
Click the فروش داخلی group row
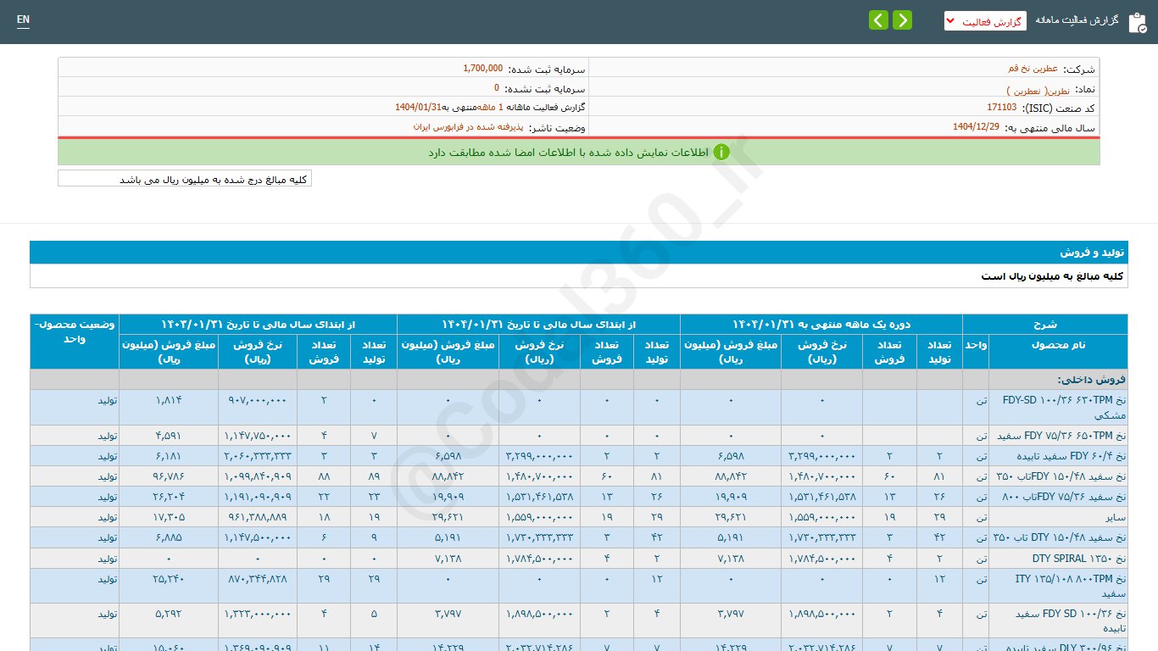pos(1091,380)
